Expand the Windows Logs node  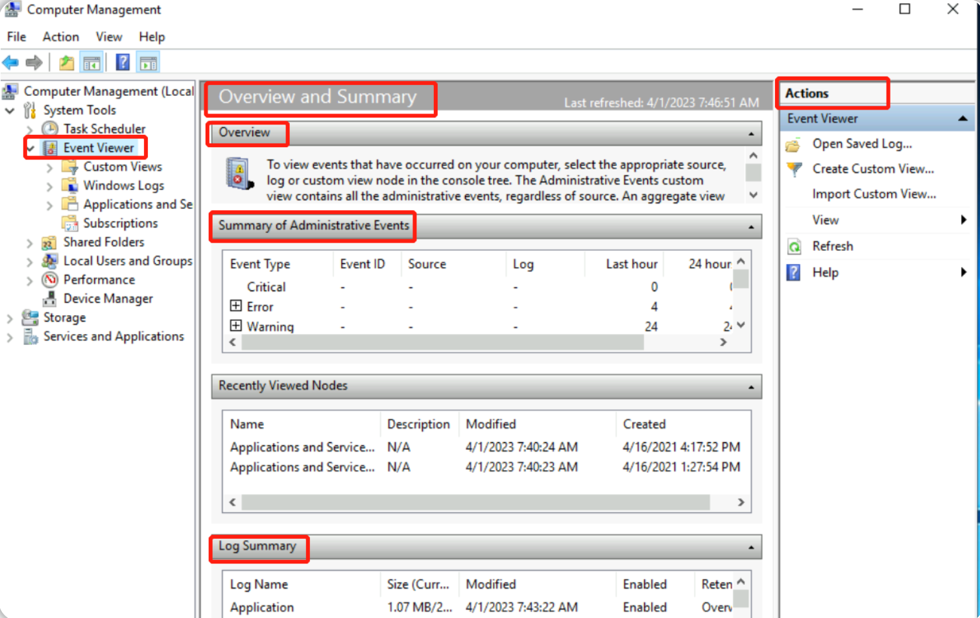point(50,186)
